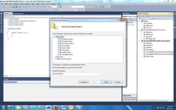Open Firefox from the taskbar
The width and height of the screenshot is (176, 110).
(56, 107)
